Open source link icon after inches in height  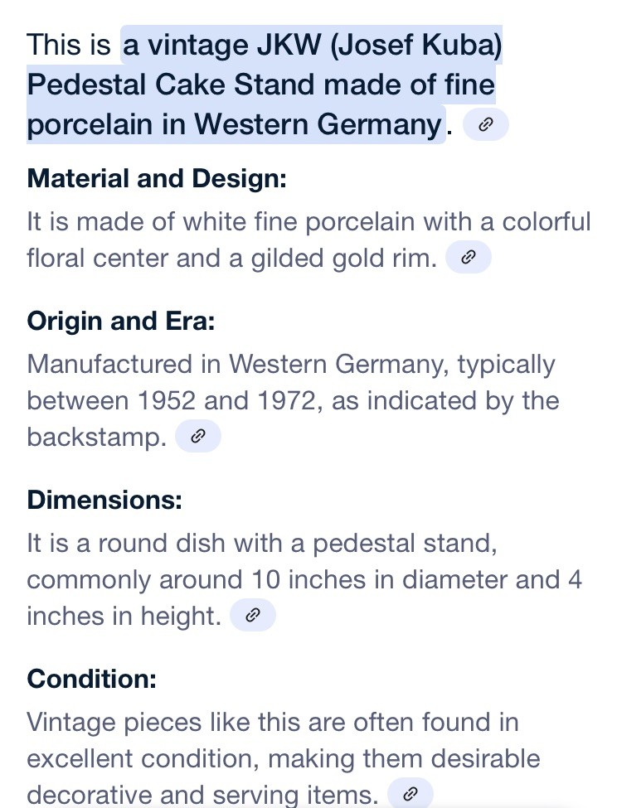pyautogui.click(x=253, y=615)
